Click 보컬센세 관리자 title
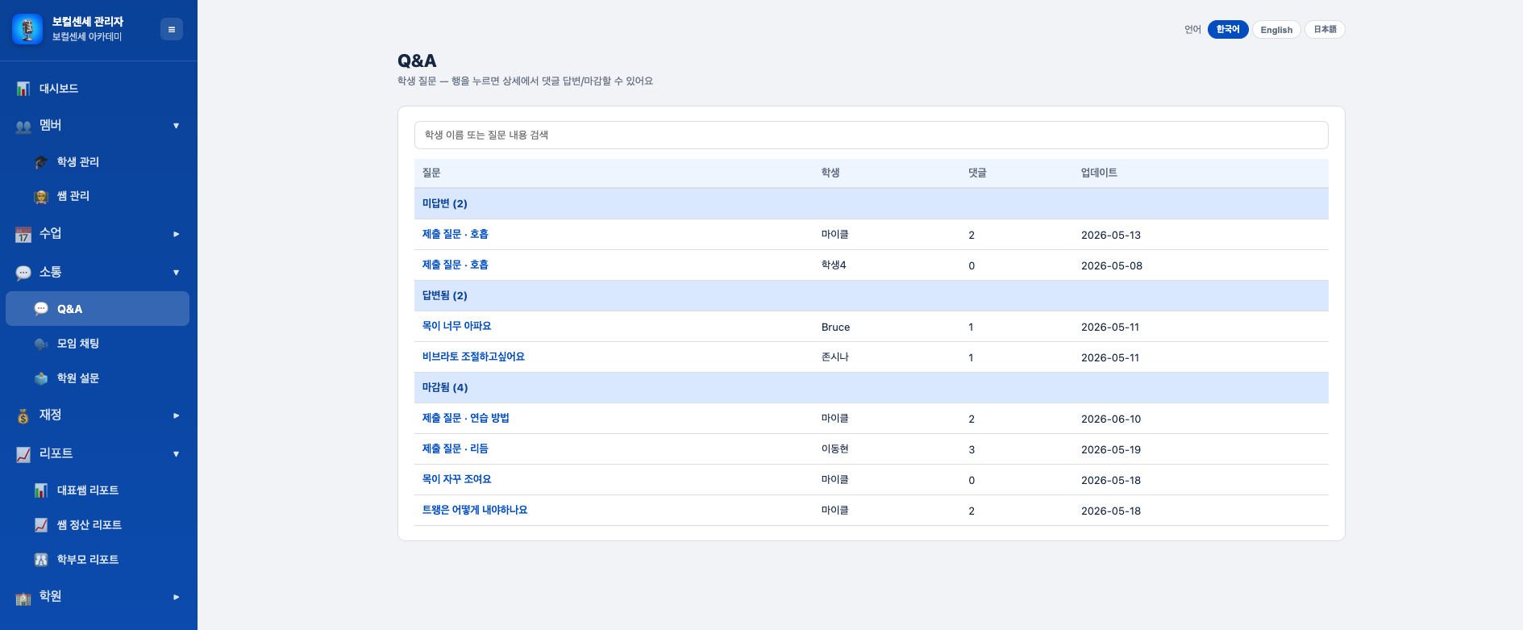The image size is (1523, 630). tap(88, 22)
